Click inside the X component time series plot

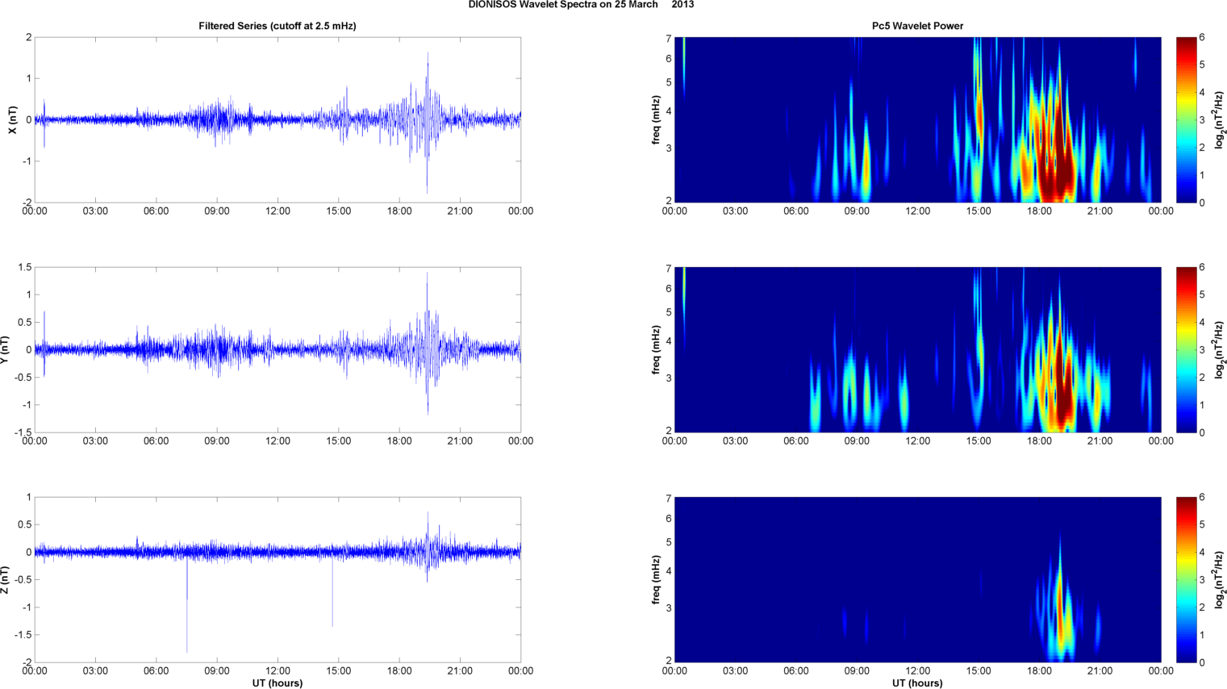[278, 120]
